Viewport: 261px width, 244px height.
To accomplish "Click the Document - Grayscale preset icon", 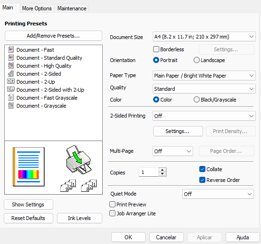I will click(11, 105).
